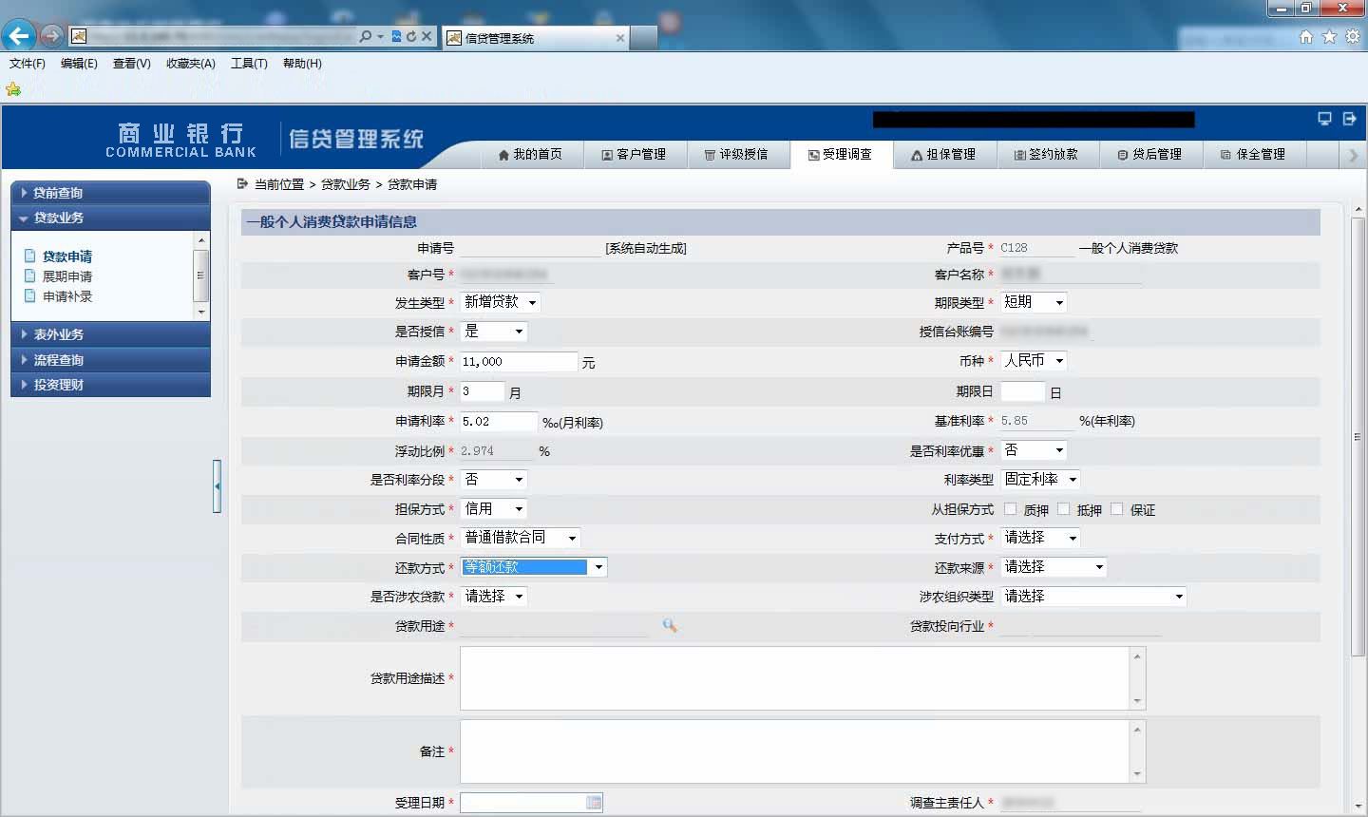Click the loan purpose search magnifier icon
This screenshot has height=817, width=1368.
(670, 625)
